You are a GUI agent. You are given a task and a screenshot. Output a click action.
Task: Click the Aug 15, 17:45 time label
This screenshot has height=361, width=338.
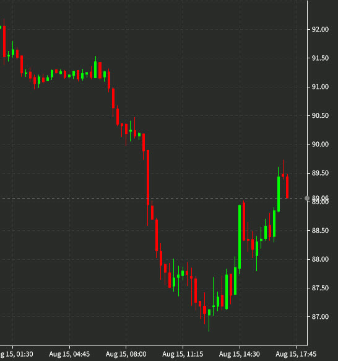[296, 354]
